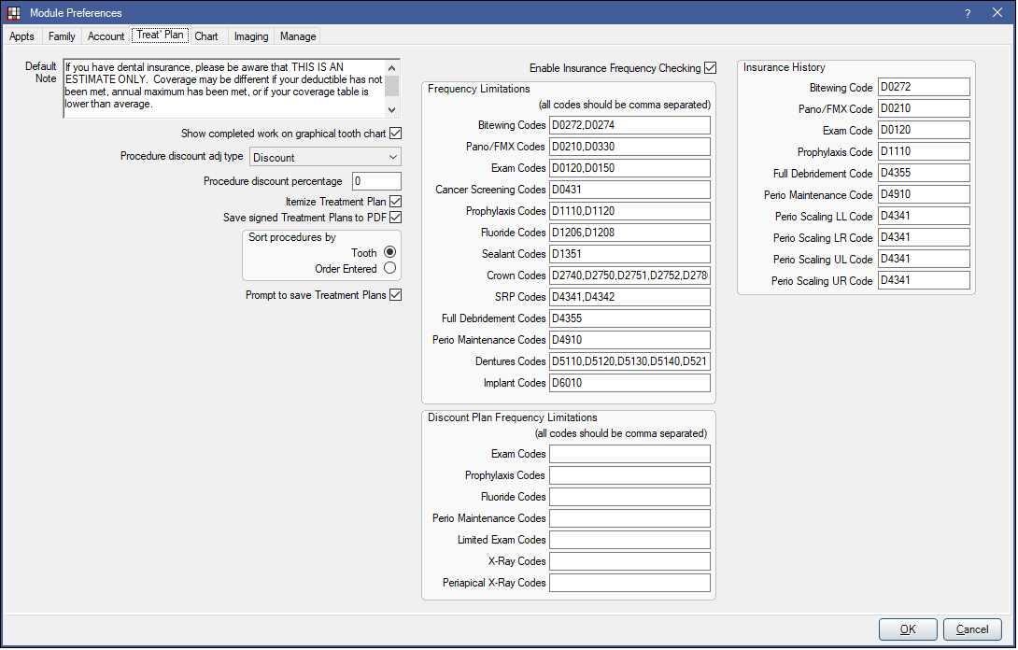Click the Perio Scaling UR Code field
The width and height of the screenshot is (1018, 650).
coord(924,280)
